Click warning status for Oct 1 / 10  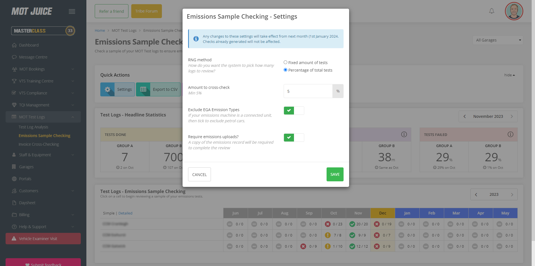tap(328, 246)
